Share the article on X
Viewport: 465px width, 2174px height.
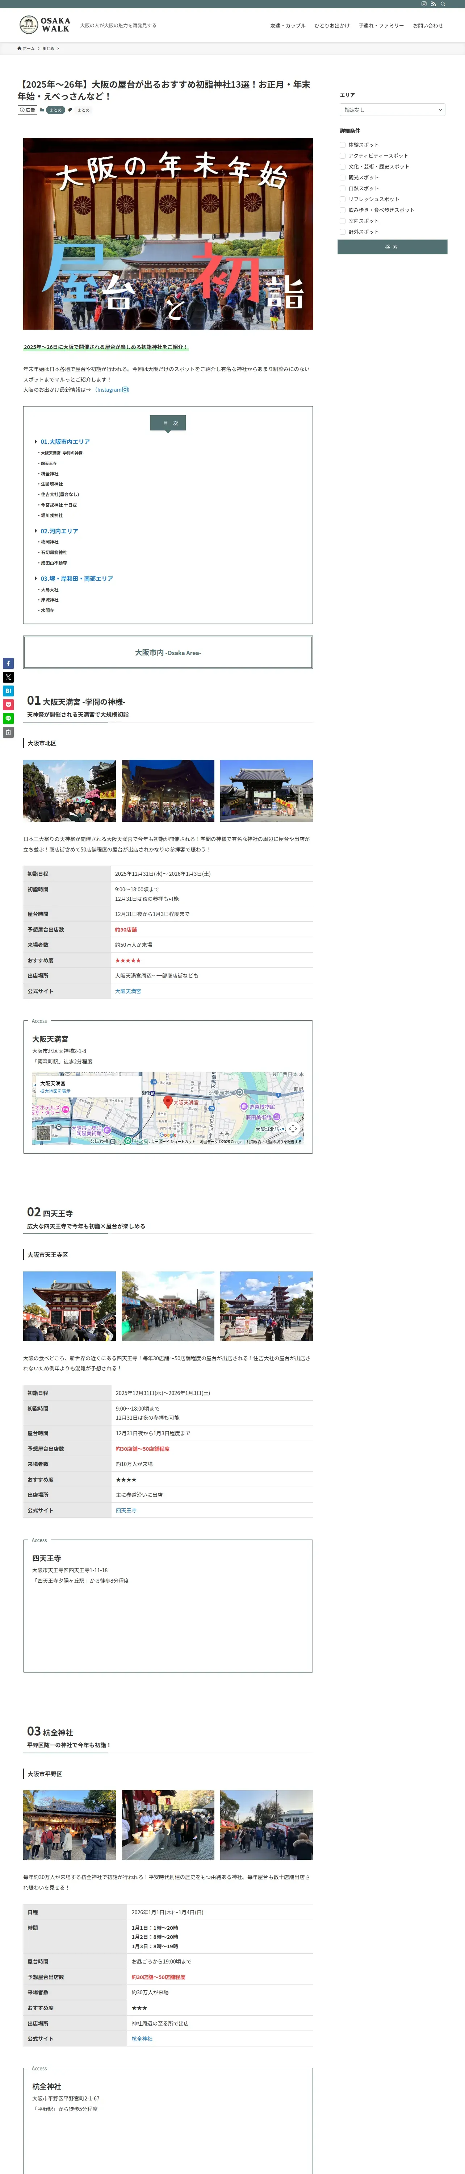pyautogui.click(x=8, y=677)
